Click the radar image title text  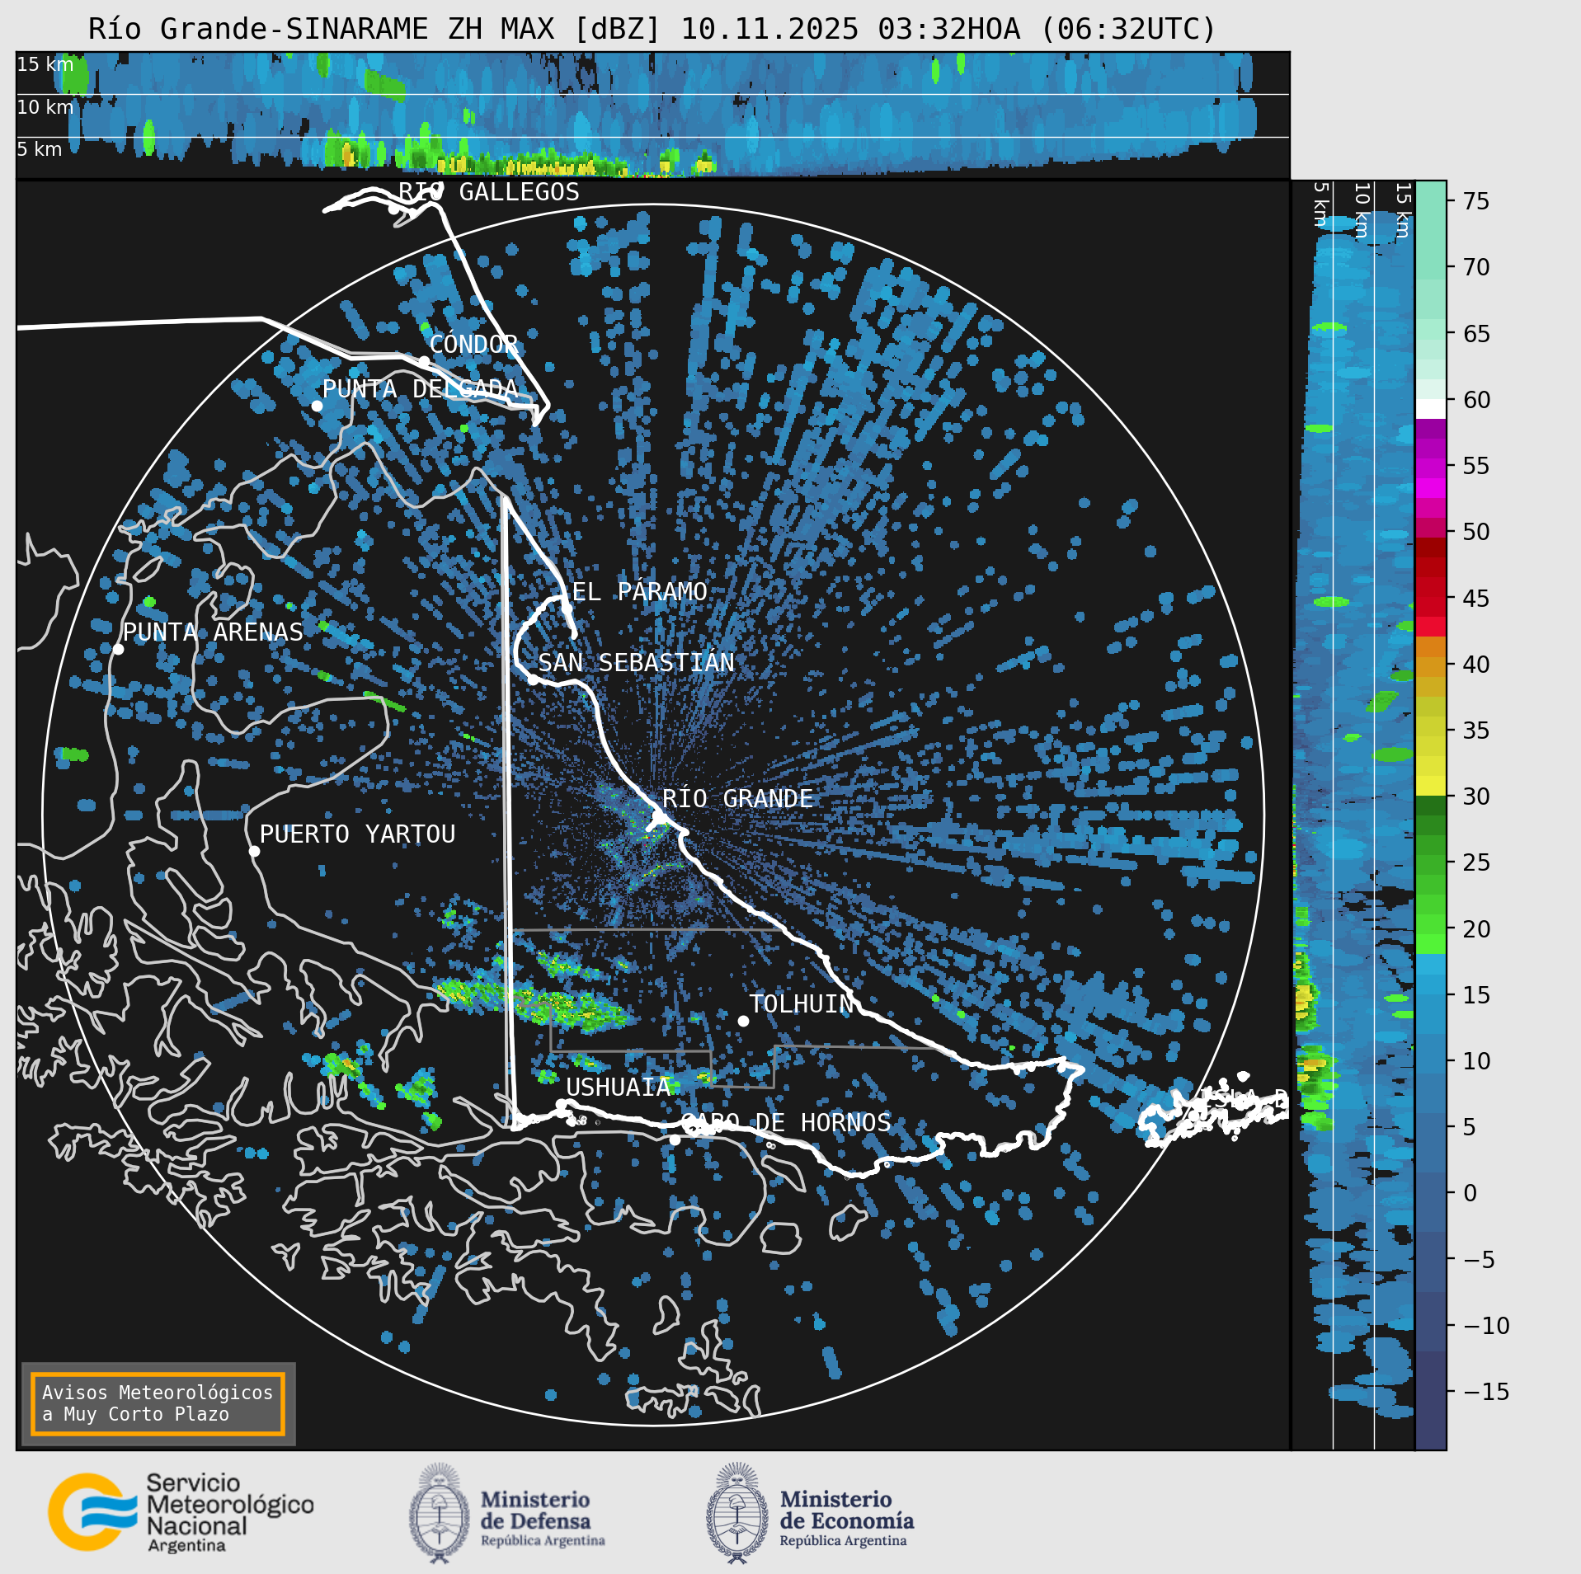[x=652, y=29]
